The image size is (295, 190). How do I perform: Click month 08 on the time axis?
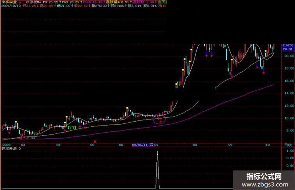pyautogui.click(x=195, y=145)
